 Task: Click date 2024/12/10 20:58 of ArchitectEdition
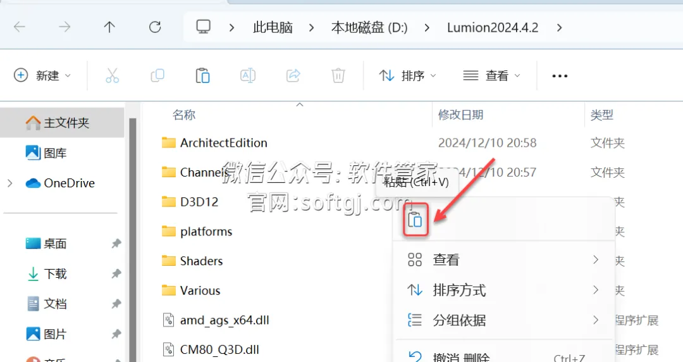pyautogui.click(x=487, y=143)
